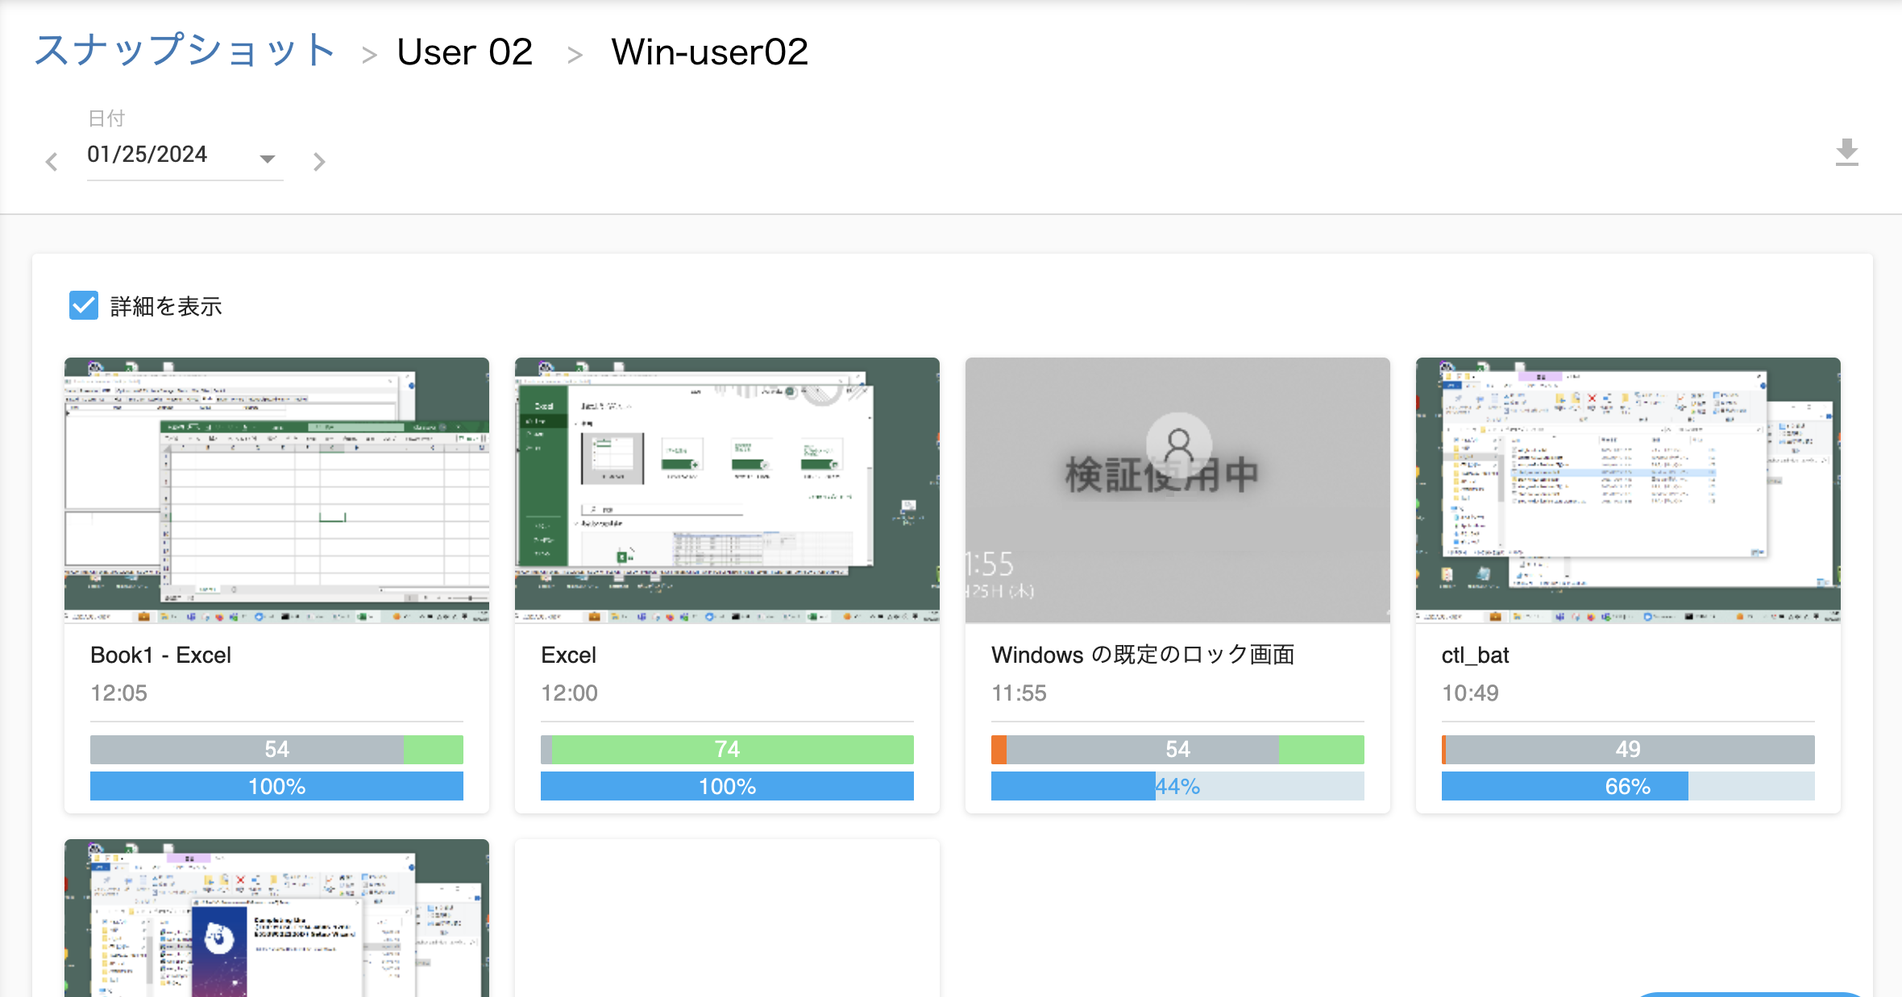The image size is (1902, 997).
Task: Open the lock screen snapshot thumbnail
Action: (1177, 490)
